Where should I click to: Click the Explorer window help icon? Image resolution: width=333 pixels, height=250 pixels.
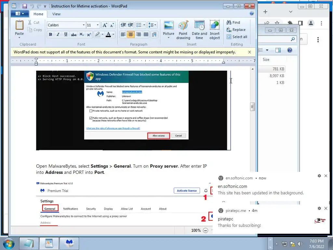click(289, 50)
